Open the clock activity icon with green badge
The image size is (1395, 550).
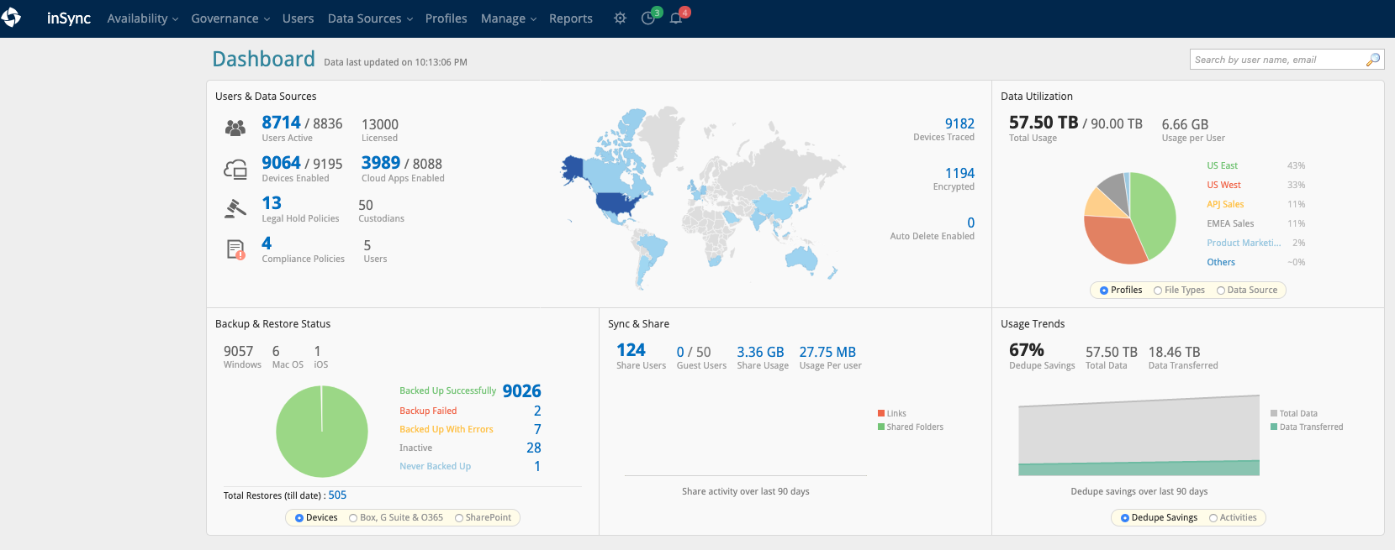pos(648,18)
